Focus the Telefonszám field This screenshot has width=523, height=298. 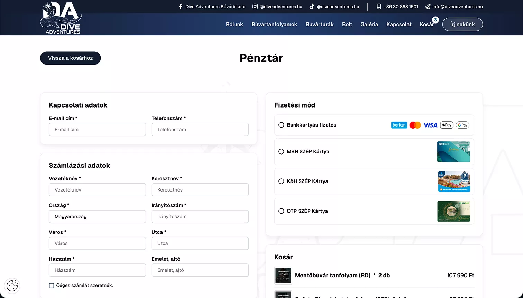[x=200, y=130]
